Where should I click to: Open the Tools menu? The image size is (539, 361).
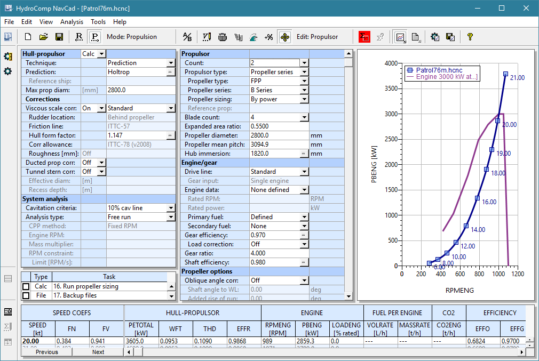coord(98,22)
